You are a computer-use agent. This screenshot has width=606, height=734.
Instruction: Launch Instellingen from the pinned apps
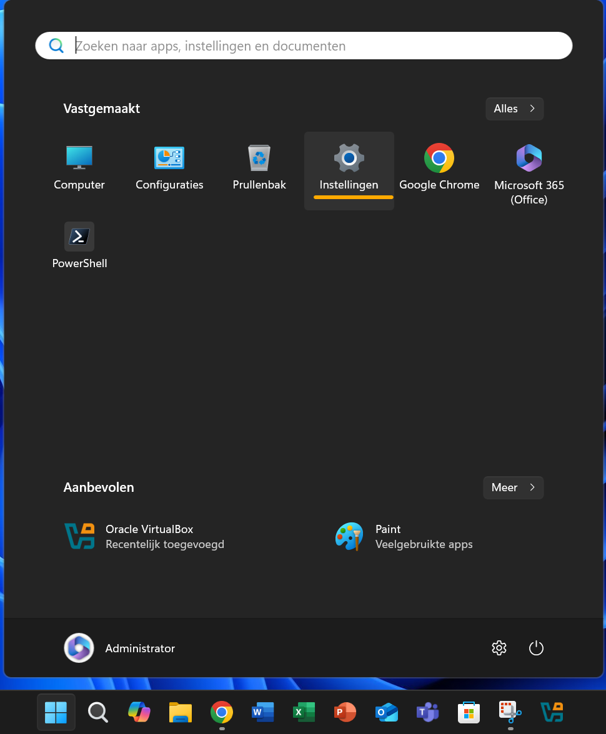point(349,170)
